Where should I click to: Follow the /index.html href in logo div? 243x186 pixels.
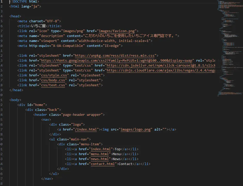86,129
